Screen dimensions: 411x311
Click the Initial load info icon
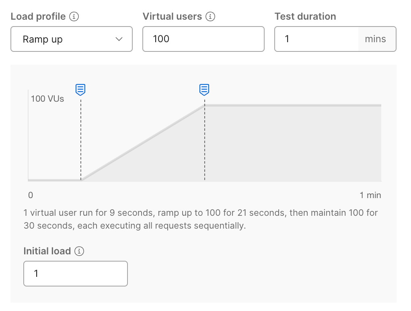pyautogui.click(x=79, y=251)
